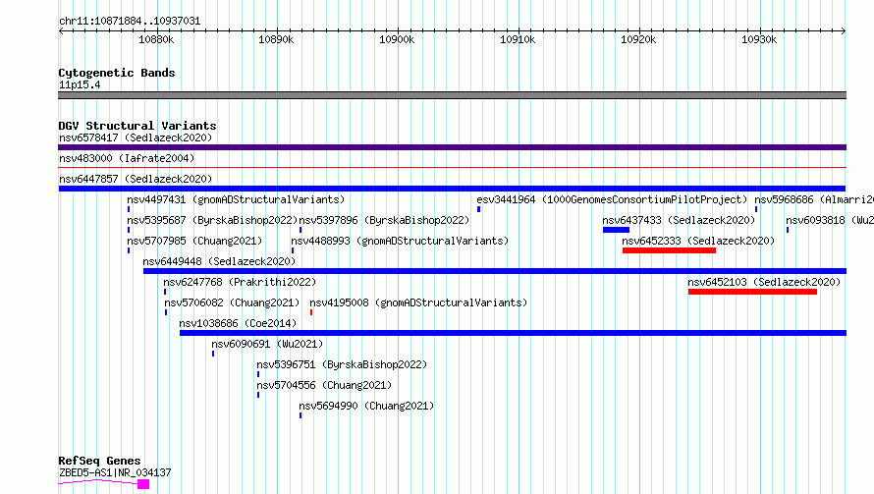Click the 10930k ruler position label

(759, 39)
